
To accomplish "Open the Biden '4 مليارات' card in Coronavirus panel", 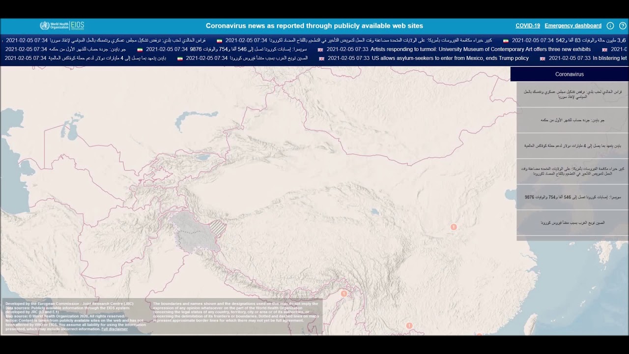I will tap(572, 146).
